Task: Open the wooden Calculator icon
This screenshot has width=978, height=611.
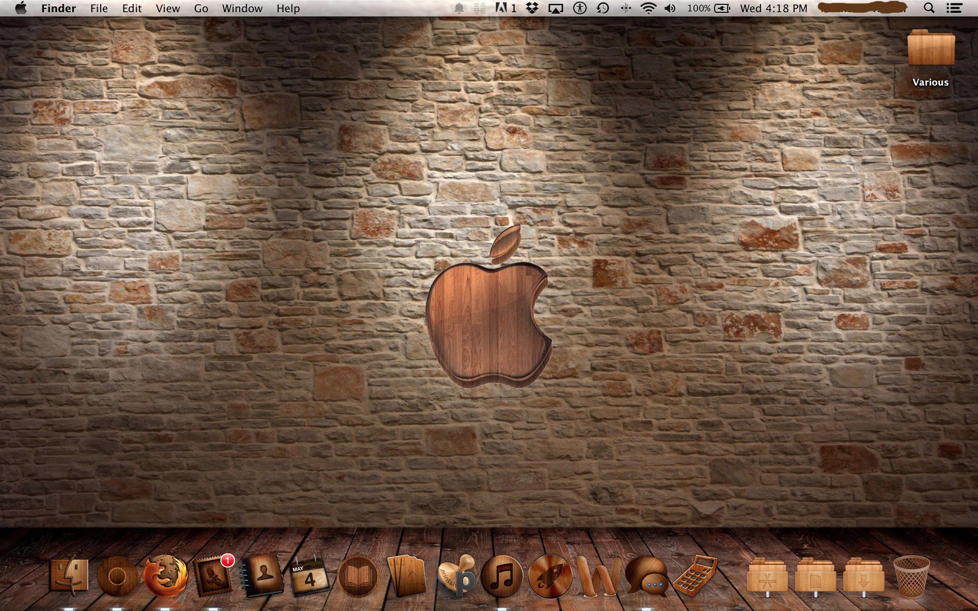Action: click(x=695, y=576)
